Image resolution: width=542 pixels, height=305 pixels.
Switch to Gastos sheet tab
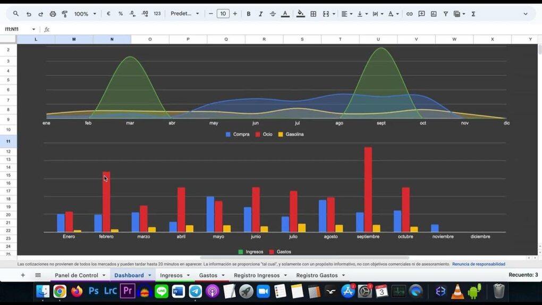pyautogui.click(x=208, y=275)
